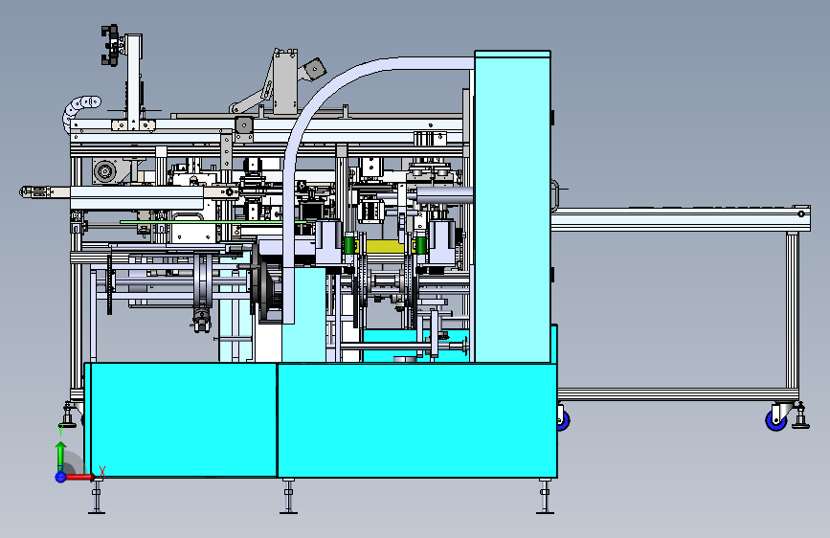Image resolution: width=830 pixels, height=538 pixels.
Task: Select the door handle on upright cabinet
Action: point(554,195)
